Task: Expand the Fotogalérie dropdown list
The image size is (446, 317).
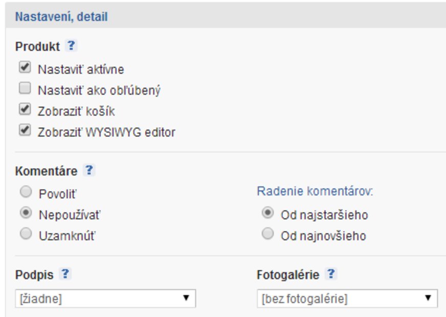Action: pyautogui.click(x=347, y=299)
